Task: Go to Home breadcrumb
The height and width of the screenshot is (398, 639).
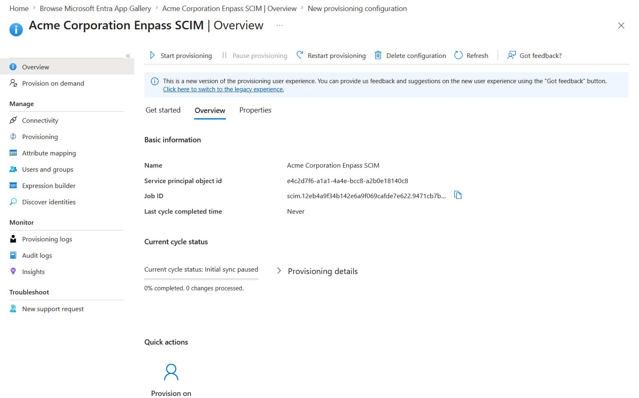Action: coord(19,9)
